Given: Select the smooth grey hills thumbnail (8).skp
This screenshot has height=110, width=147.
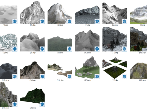Looking at the screenshot, I should (x=32, y=42).
